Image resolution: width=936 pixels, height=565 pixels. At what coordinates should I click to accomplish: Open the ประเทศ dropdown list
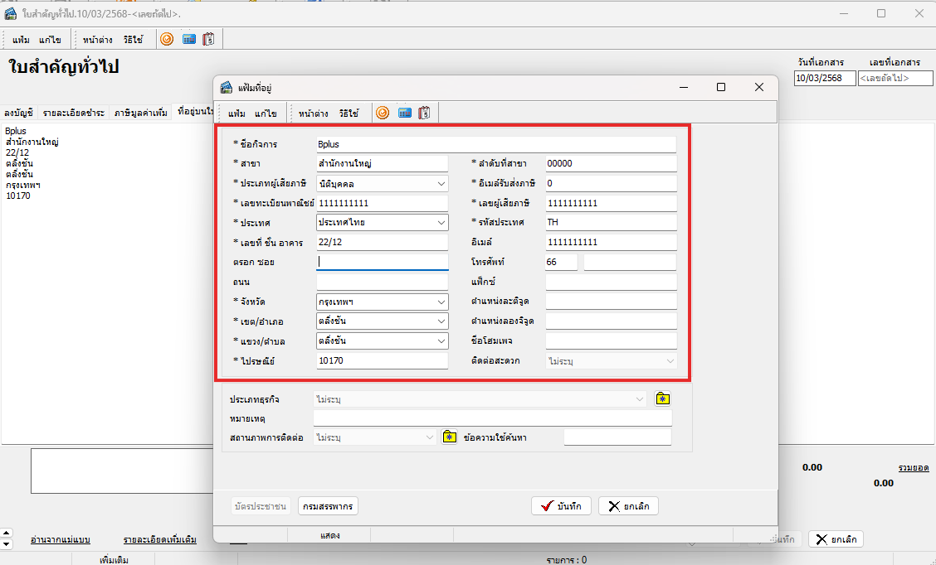click(441, 223)
